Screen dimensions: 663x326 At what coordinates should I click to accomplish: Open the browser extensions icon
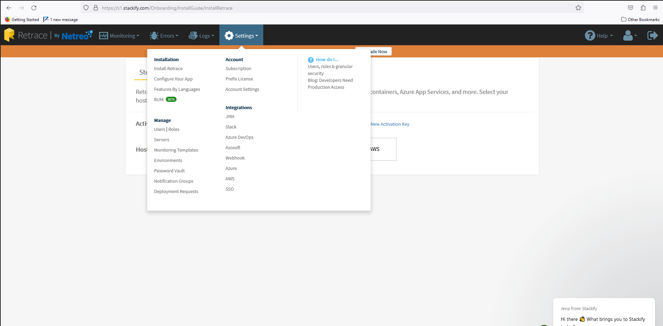[x=643, y=8]
